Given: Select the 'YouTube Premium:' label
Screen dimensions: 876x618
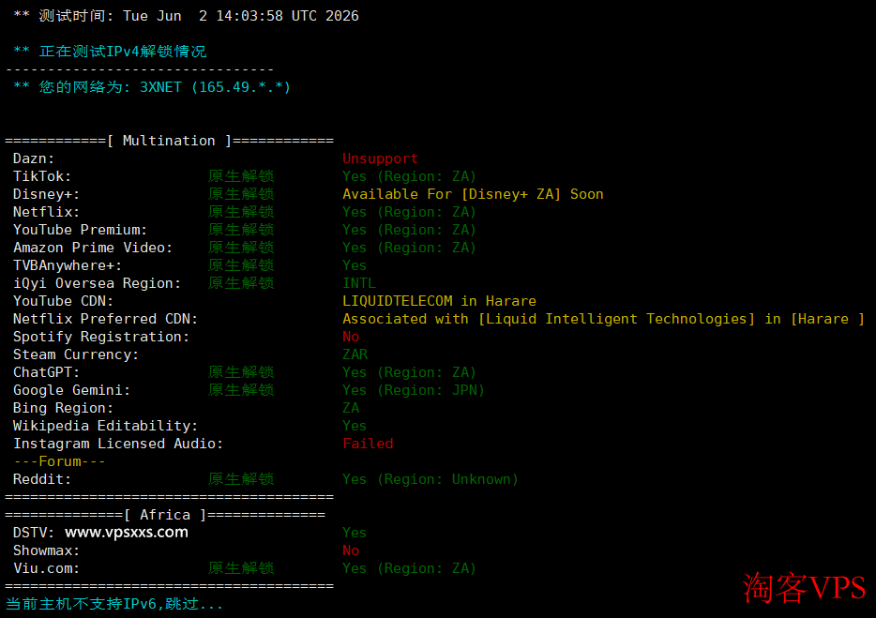Looking at the screenshot, I should [x=80, y=230].
